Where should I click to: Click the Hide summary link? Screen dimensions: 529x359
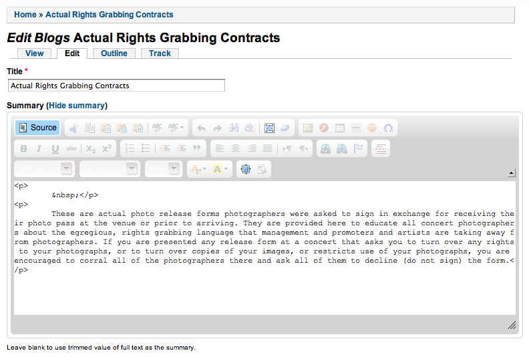(77, 106)
